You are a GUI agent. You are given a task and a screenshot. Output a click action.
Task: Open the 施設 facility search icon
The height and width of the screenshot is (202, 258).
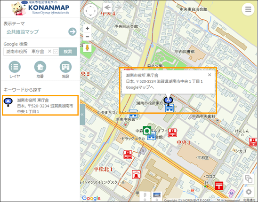click(65, 67)
